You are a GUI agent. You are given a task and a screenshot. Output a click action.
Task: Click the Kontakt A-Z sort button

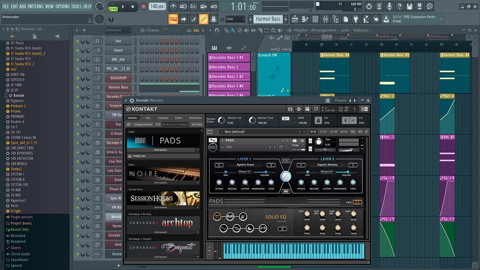[158, 124]
